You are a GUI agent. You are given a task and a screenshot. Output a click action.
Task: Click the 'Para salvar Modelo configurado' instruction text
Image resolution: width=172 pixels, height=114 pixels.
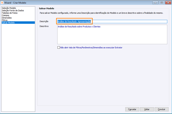point(101,13)
